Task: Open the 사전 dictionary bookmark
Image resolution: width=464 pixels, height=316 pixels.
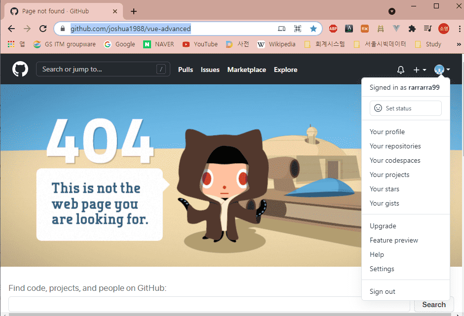Action: coord(237,44)
